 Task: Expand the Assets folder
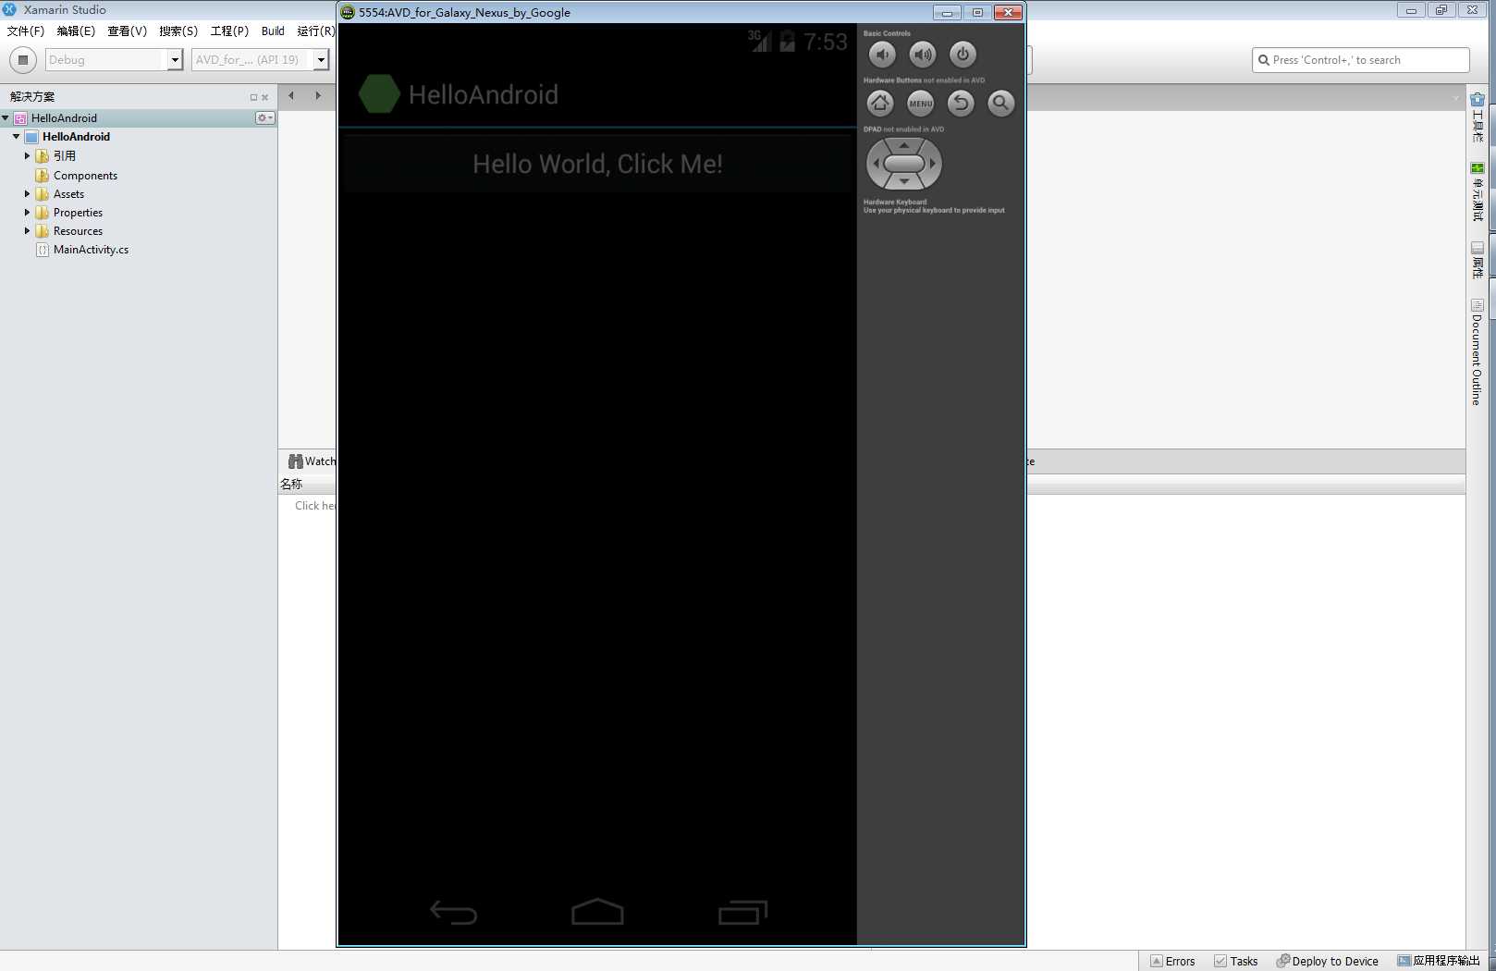pyautogui.click(x=27, y=194)
